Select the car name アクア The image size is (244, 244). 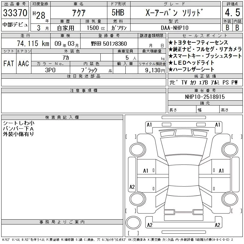click(79, 13)
